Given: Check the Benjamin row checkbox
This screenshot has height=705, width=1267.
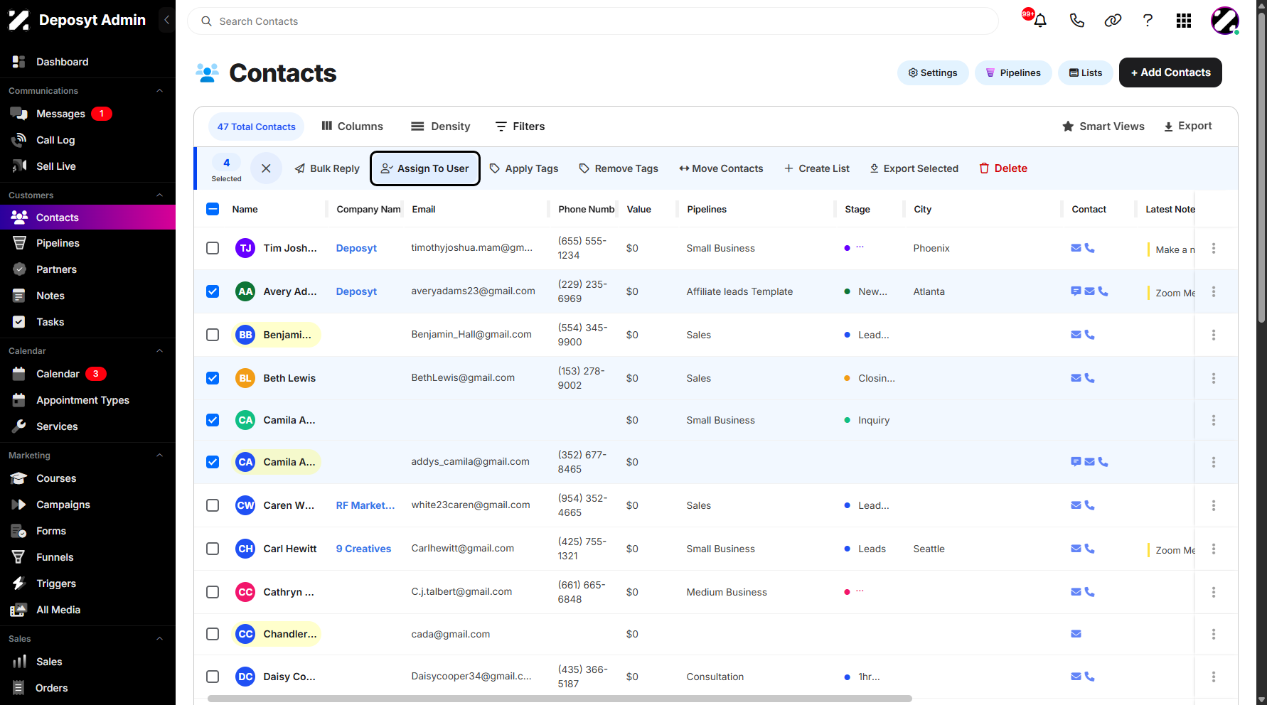Looking at the screenshot, I should click(x=213, y=335).
